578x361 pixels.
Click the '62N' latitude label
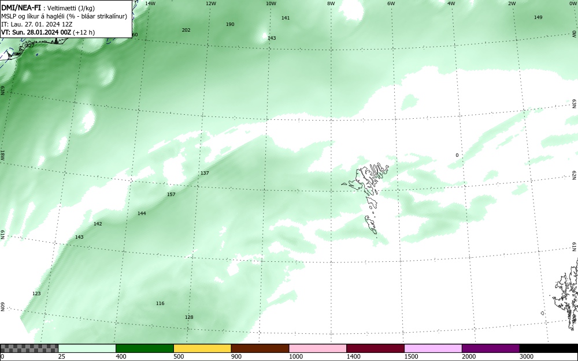click(575, 175)
